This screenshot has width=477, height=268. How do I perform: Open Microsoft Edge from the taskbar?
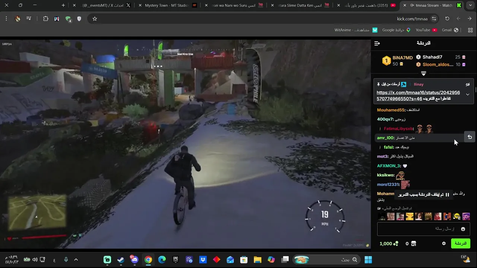pos(162,259)
